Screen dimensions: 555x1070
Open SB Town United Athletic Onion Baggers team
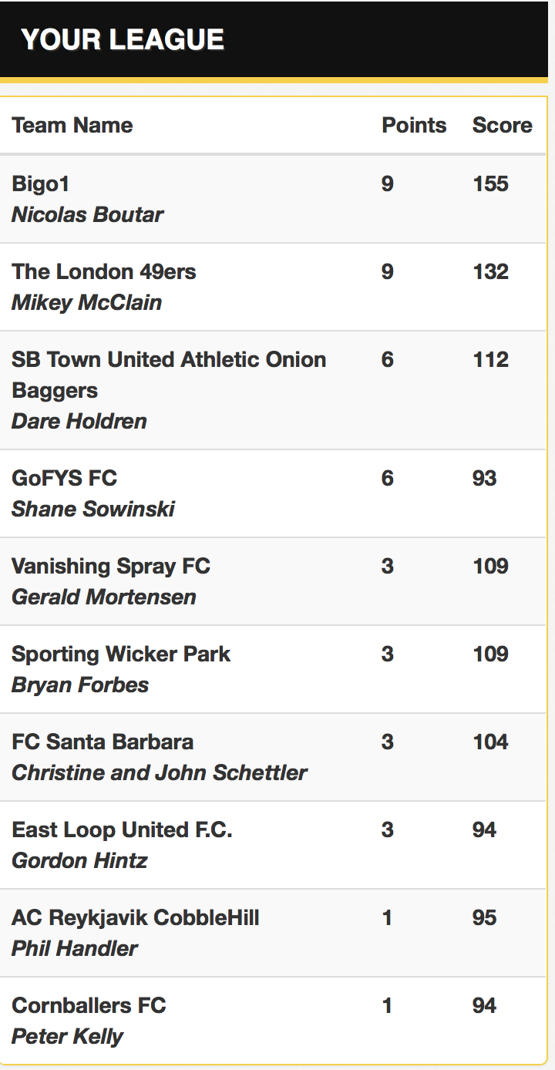click(169, 375)
